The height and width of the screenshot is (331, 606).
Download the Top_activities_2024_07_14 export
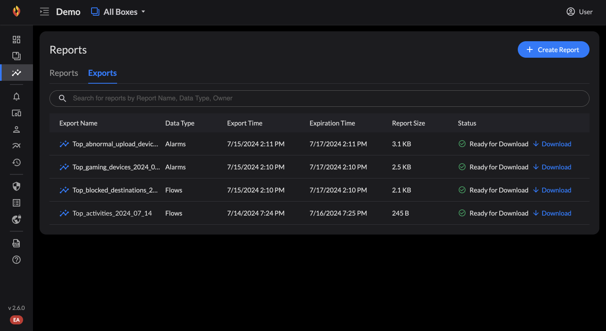552,213
